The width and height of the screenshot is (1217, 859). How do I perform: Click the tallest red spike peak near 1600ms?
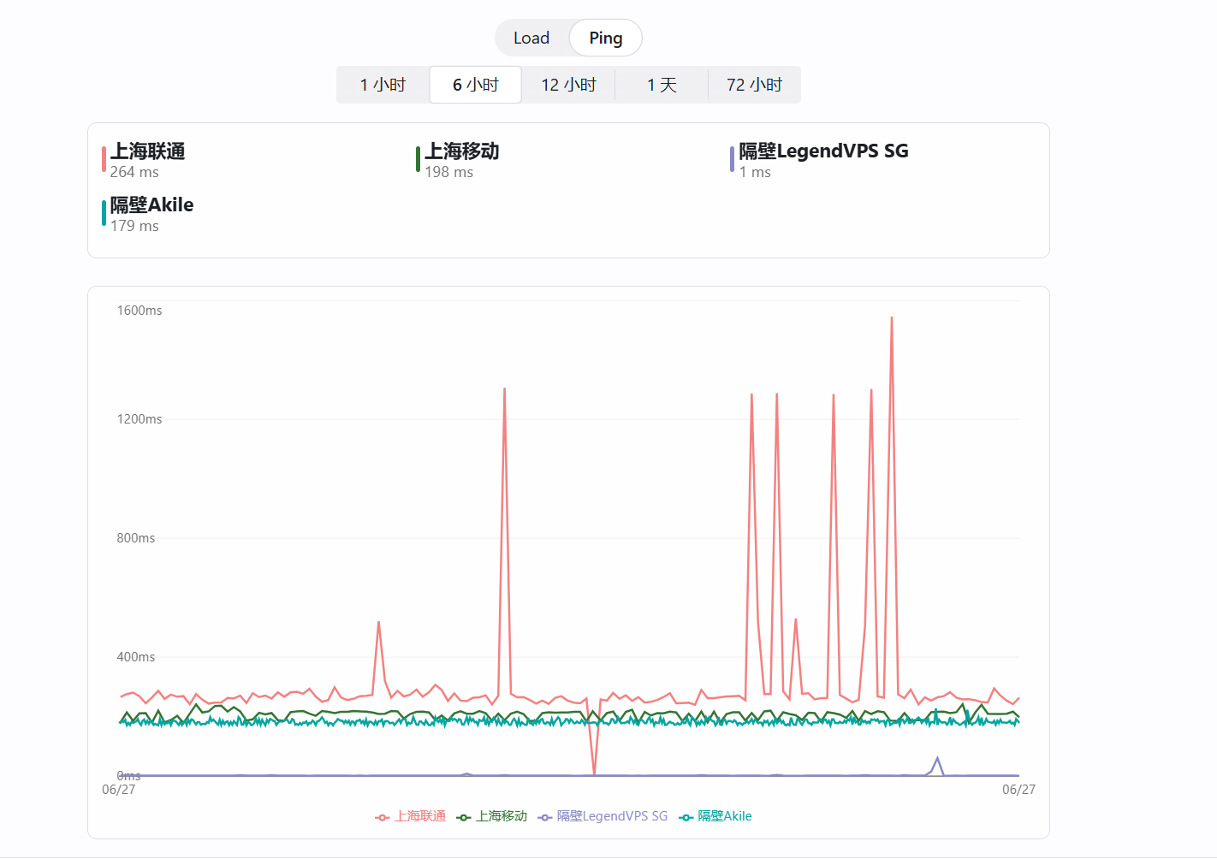tap(891, 318)
